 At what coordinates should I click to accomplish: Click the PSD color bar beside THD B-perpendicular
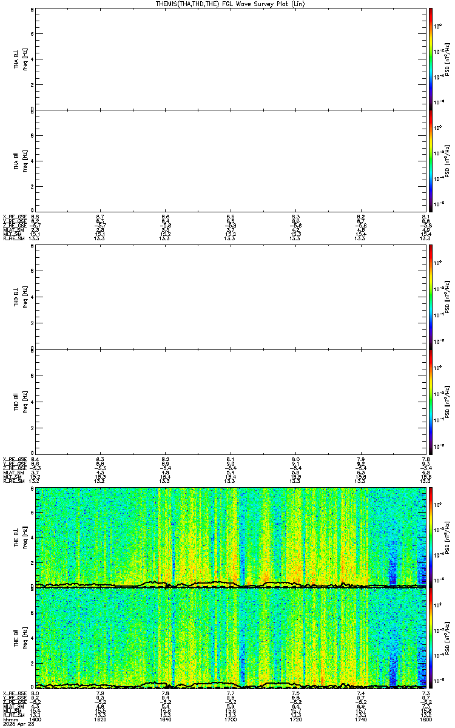click(x=431, y=297)
